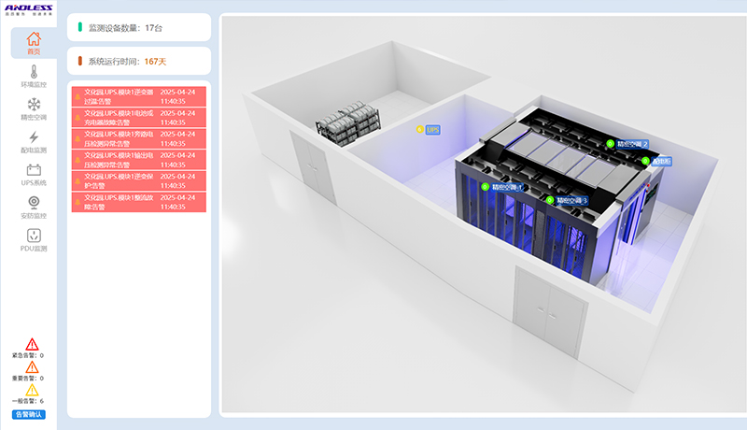Select the 配电柜 marker in 3D view
Viewport: 747px width, 430px height.
point(661,162)
